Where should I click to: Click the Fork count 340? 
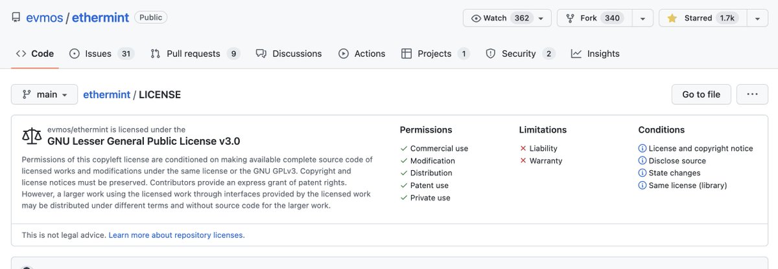tap(612, 18)
